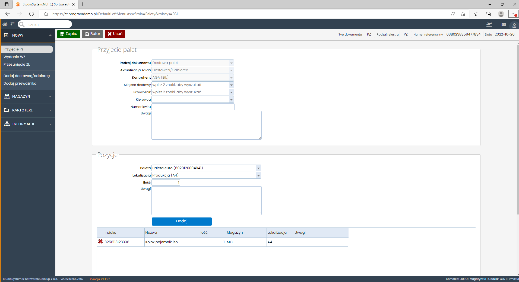Viewport: 519px width, 282px height.
Task: Save the document with Zapisz
Action: click(x=69, y=34)
